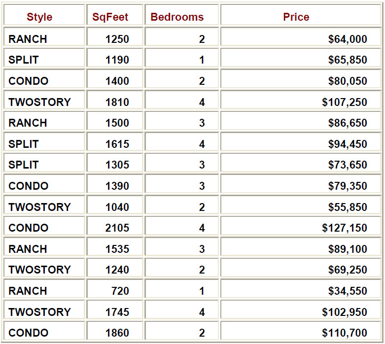385x344 pixels.
Task: Select the $107,250 price cell
Action: [x=345, y=102]
